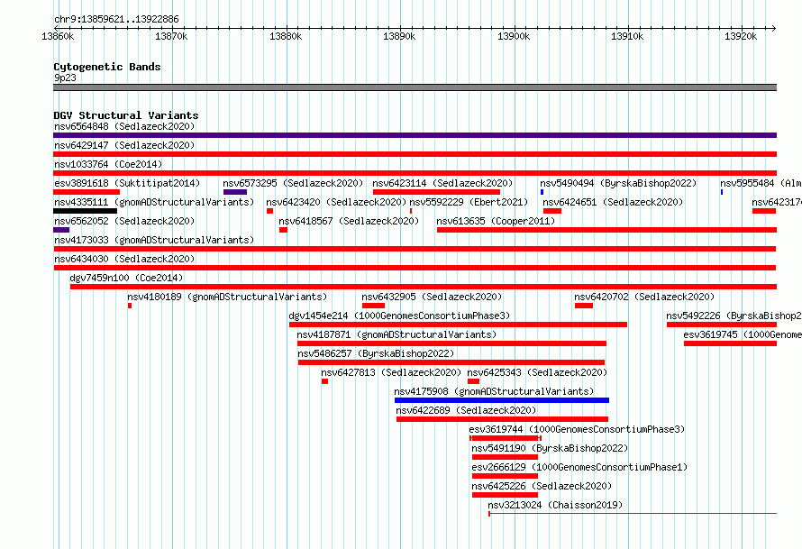The width and height of the screenshot is (802, 549).
Task: Click the nsv5592229 (Ebert2021) label
Action: pos(469,202)
